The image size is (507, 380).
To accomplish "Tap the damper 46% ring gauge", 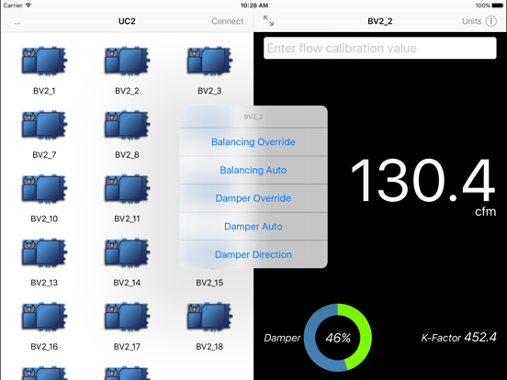I will point(338,338).
